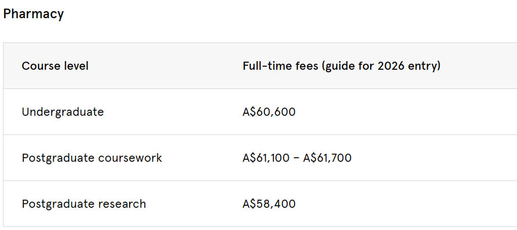This screenshot has width=517, height=230.
Task: Click "2026" in the fees header
Action: point(391,66)
